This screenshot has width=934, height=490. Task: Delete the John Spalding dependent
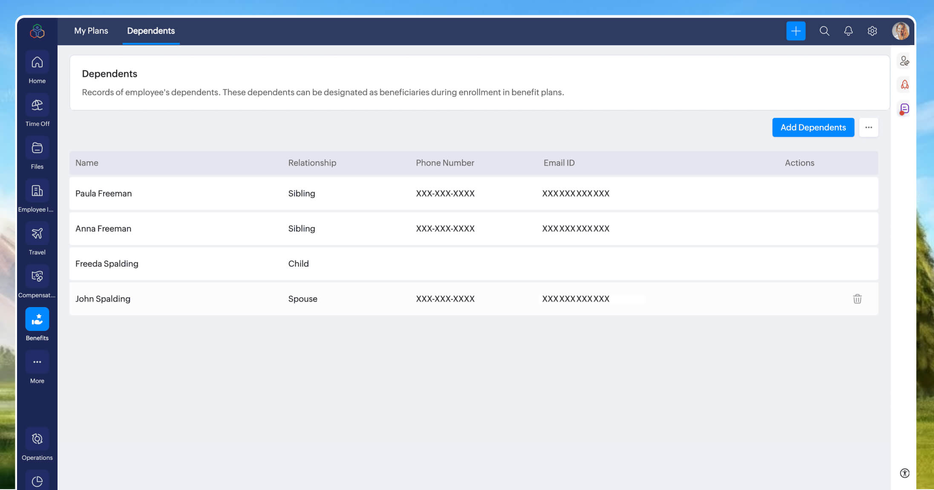pos(857,299)
